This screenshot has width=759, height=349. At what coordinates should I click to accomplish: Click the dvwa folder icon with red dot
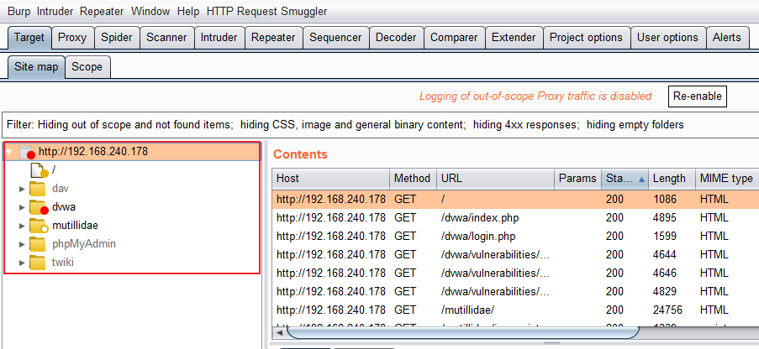pos(38,207)
